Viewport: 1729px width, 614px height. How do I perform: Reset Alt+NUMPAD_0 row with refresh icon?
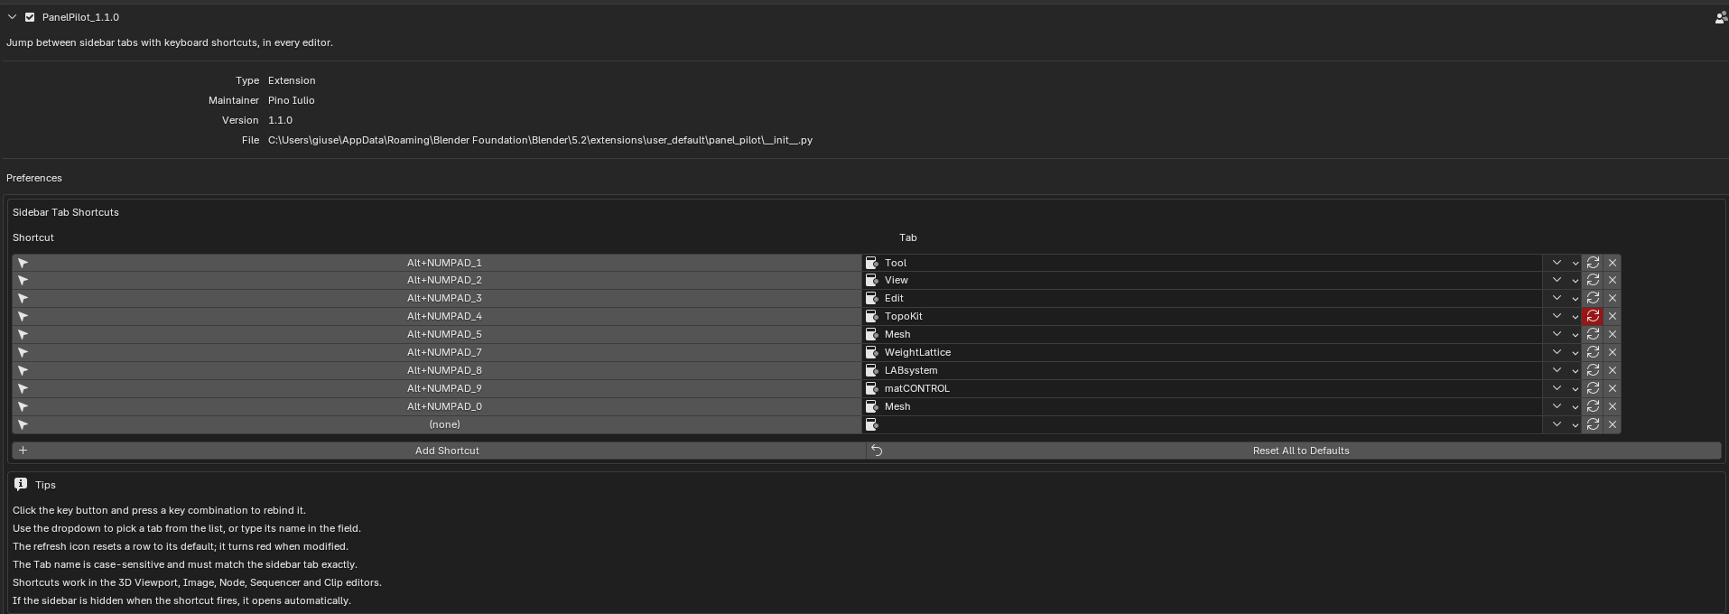(1593, 406)
